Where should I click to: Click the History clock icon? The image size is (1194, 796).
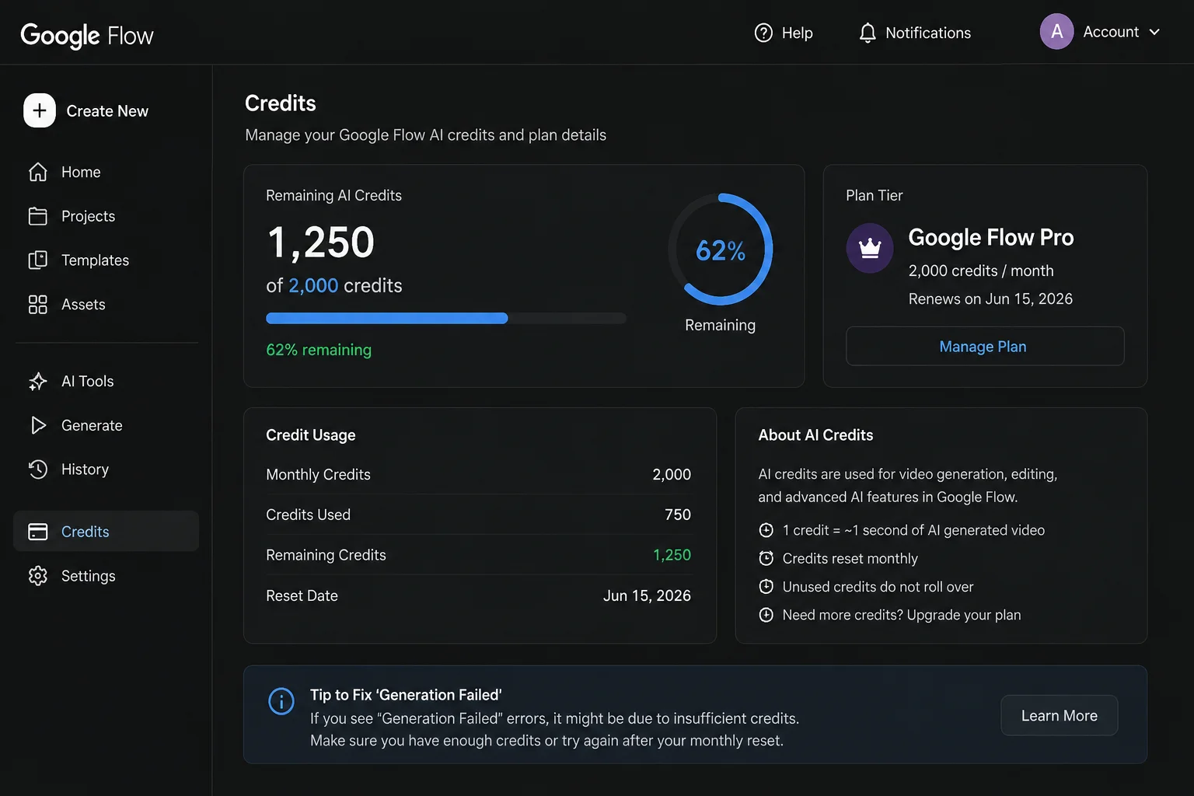38,470
